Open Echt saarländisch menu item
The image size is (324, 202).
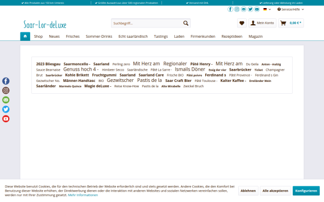coord(133,37)
